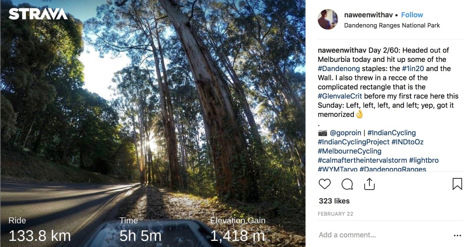Click the Add a comment field
Viewport: 471px width, 247px height.
click(x=383, y=235)
